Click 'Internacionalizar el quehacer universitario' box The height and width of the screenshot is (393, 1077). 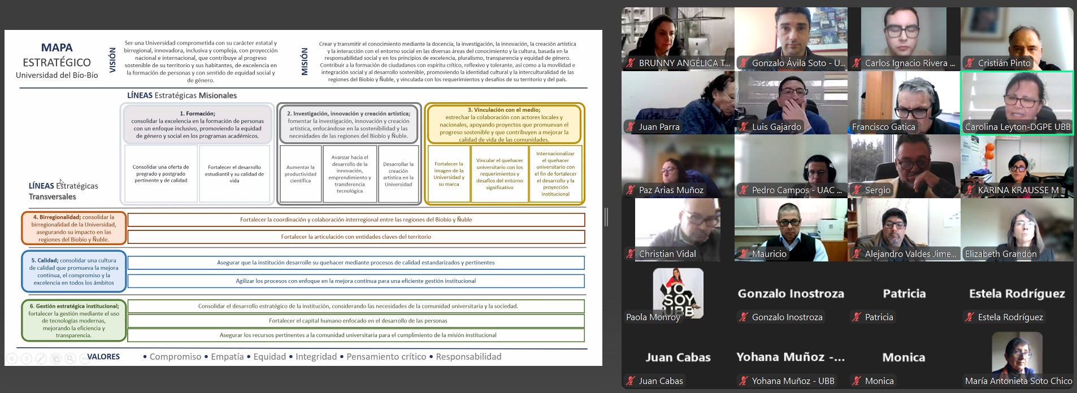pos(555,174)
